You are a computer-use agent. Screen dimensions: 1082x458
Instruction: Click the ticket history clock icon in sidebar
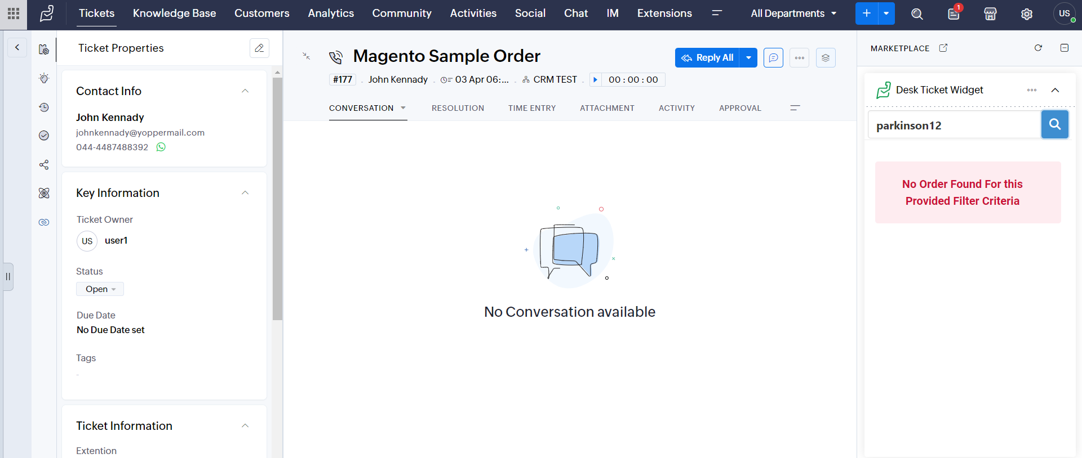44,107
